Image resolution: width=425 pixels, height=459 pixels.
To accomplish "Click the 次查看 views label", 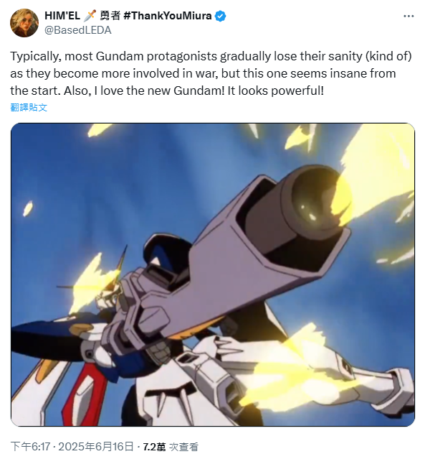I will click(x=183, y=447).
